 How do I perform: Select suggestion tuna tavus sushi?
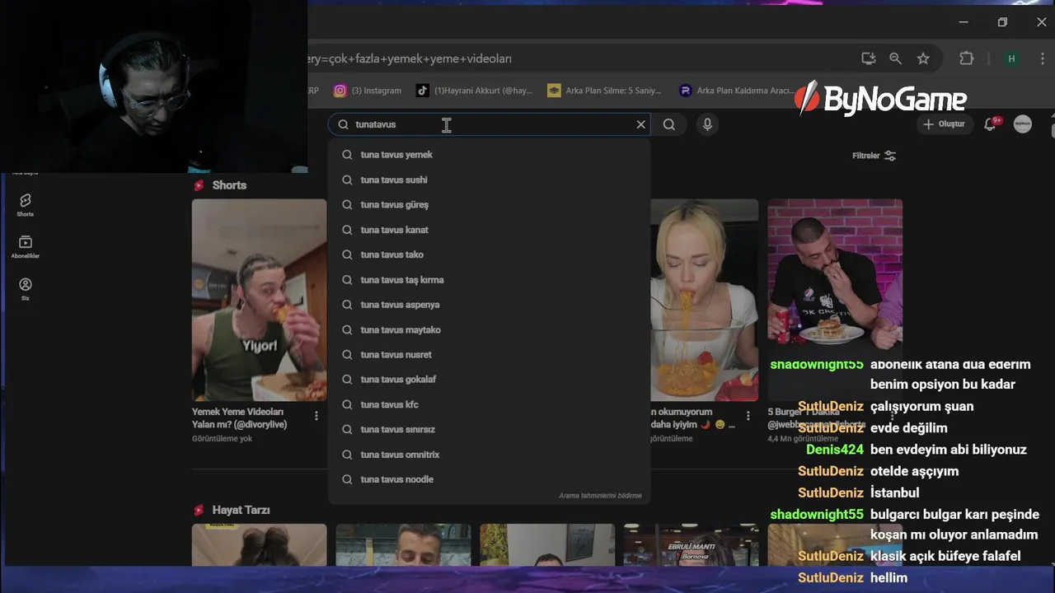[489, 180]
